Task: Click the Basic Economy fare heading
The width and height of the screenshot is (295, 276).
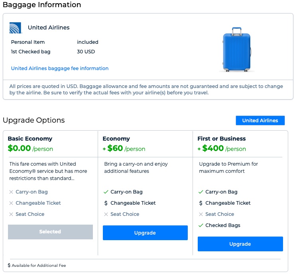Action: click(30, 139)
